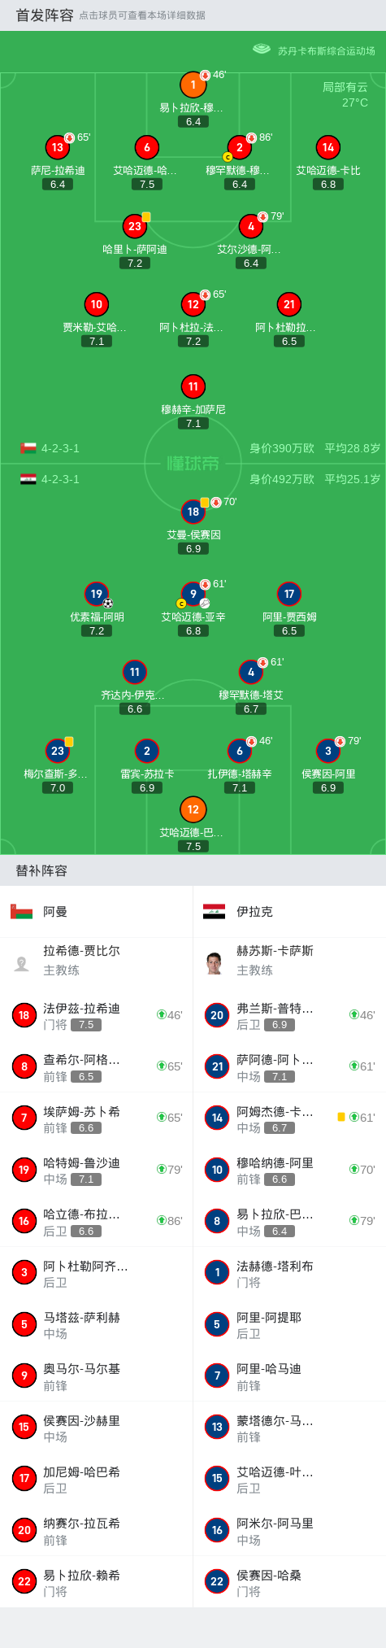Click 7.5 rating under 艾哈迈德-巴
Image resolution: width=386 pixels, height=1648 pixels.
(193, 846)
